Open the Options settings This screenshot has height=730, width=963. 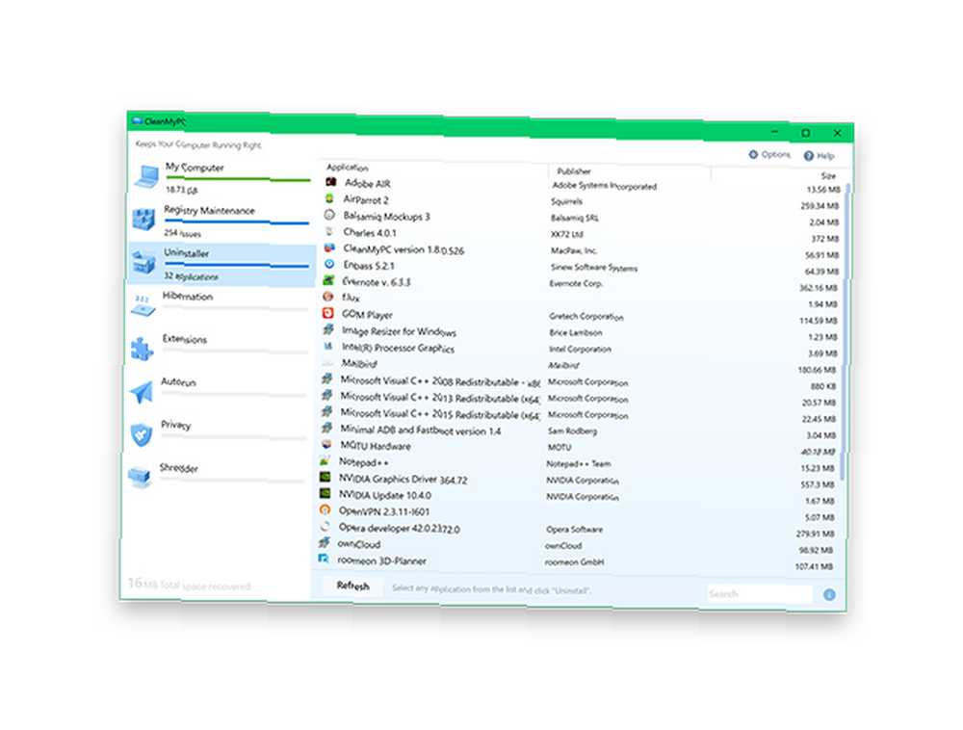769,154
